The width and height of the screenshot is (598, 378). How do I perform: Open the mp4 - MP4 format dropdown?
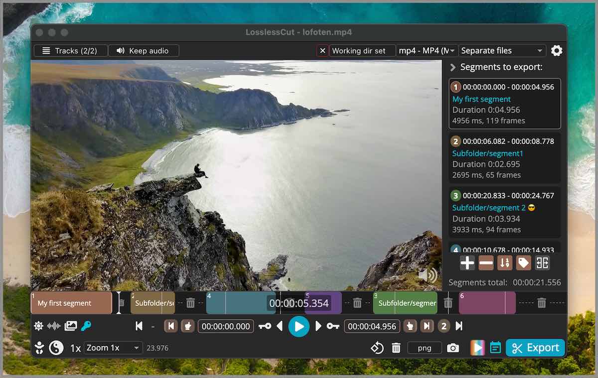pyautogui.click(x=427, y=50)
